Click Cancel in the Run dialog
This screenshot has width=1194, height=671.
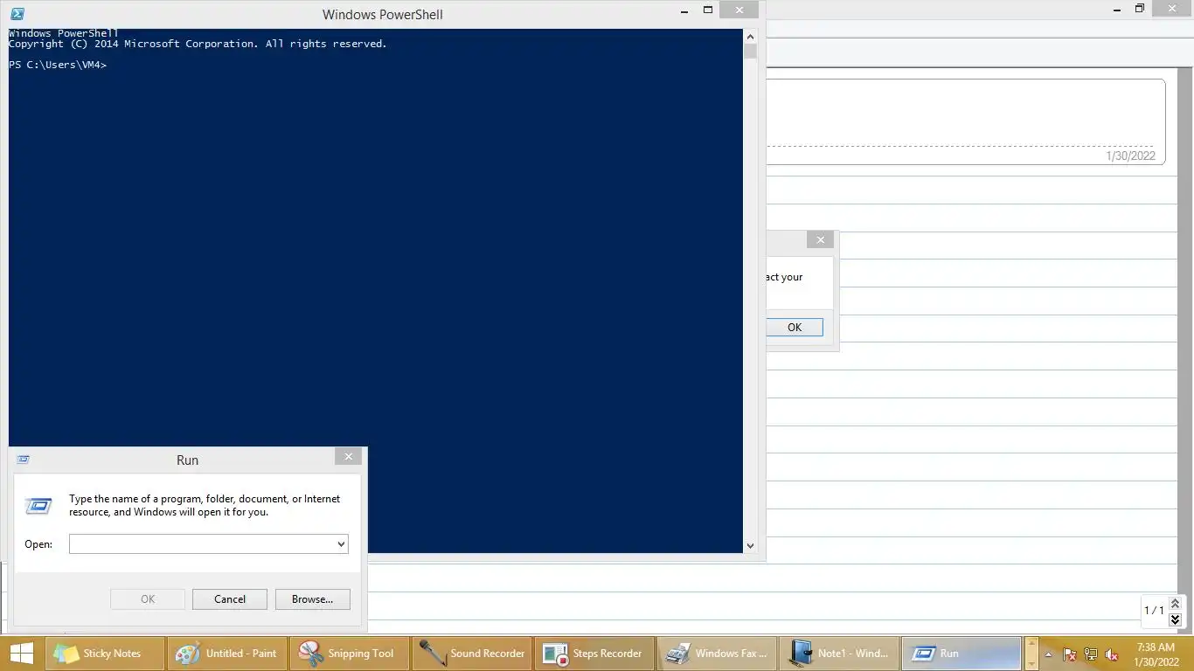pyautogui.click(x=230, y=598)
